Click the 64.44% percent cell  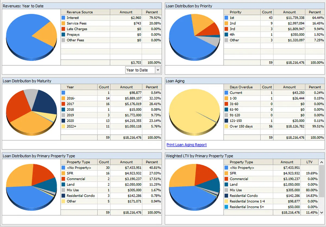(315, 18)
